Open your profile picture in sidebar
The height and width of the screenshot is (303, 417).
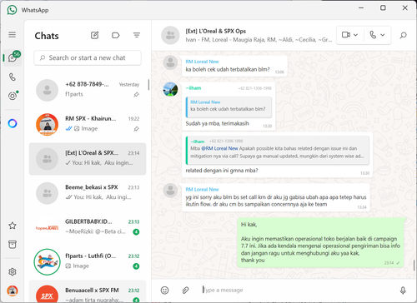pyautogui.click(x=13, y=291)
